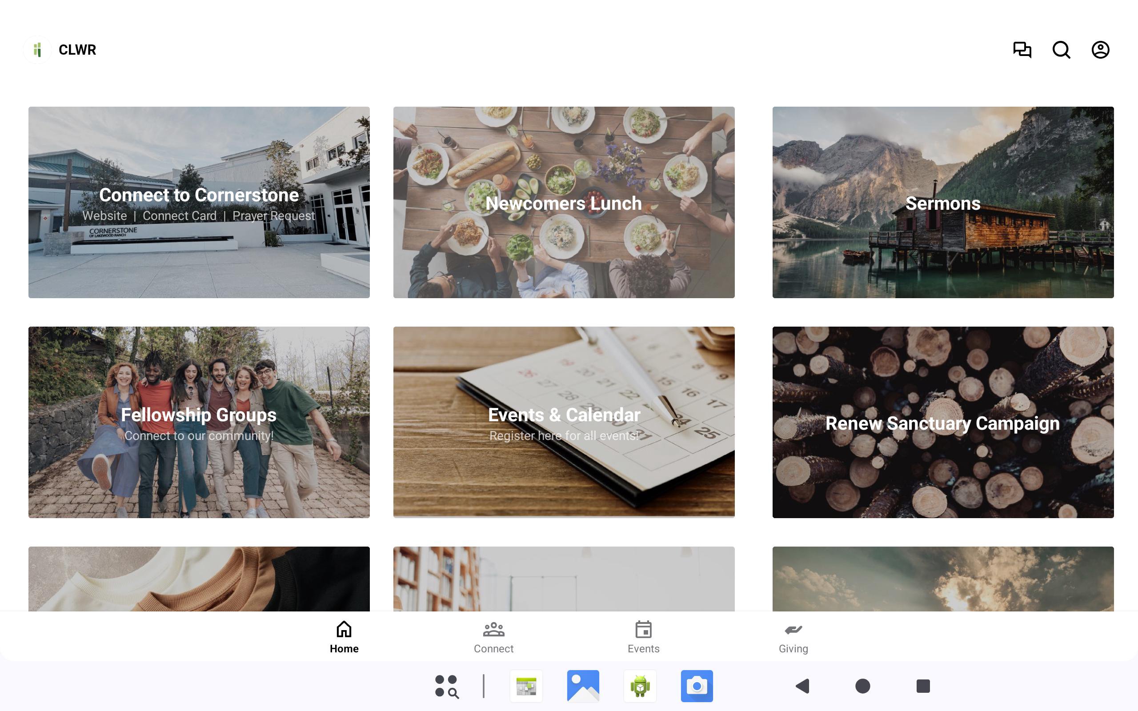Open the user profile icon
The height and width of the screenshot is (711, 1138).
(1100, 49)
